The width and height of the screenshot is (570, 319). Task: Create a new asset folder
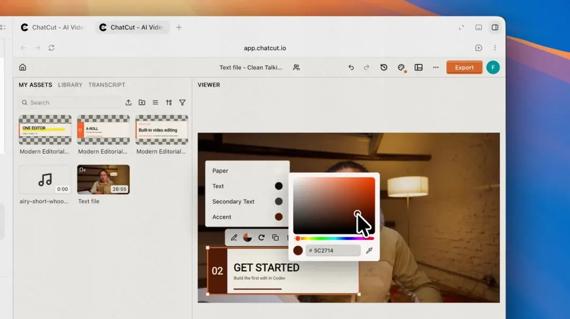point(142,102)
